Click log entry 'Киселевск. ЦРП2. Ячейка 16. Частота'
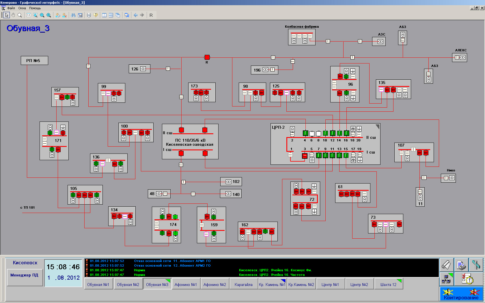 tap(272, 275)
